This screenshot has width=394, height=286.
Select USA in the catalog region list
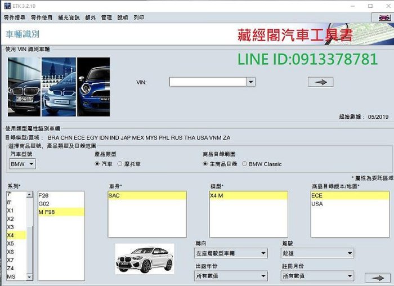tap(317, 204)
